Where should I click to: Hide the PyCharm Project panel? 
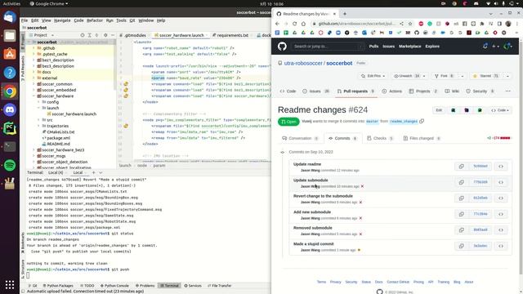point(113,35)
